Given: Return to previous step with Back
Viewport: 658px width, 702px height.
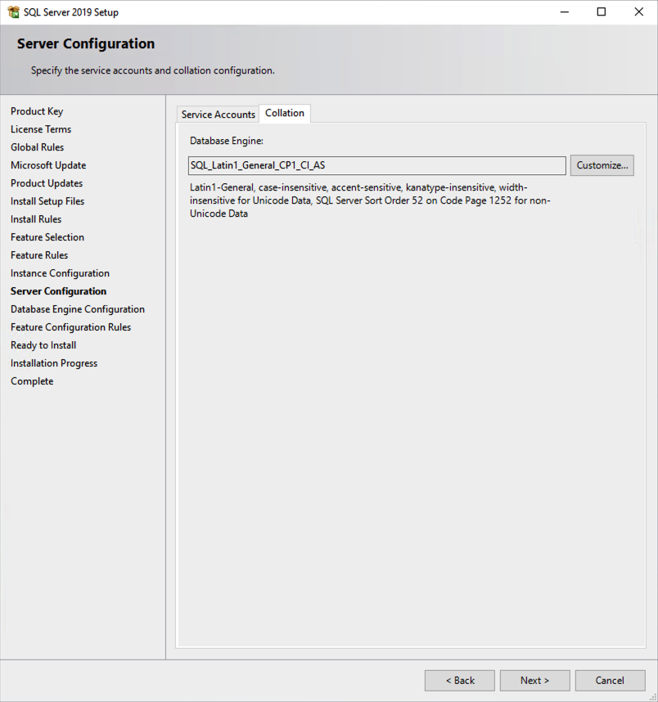Looking at the screenshot, I should tap(460, 681).
